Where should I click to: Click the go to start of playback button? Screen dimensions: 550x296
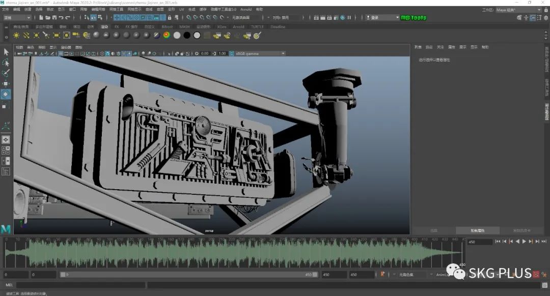(498, 242)
